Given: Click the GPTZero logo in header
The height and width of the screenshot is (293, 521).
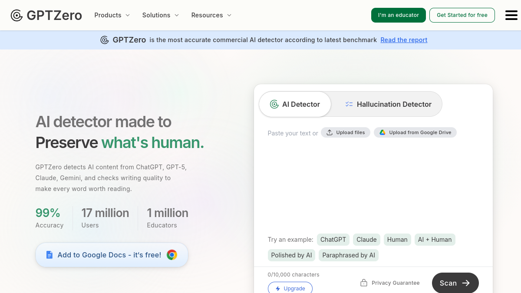Looking at the screenshot, I should (x=46, y=15).
